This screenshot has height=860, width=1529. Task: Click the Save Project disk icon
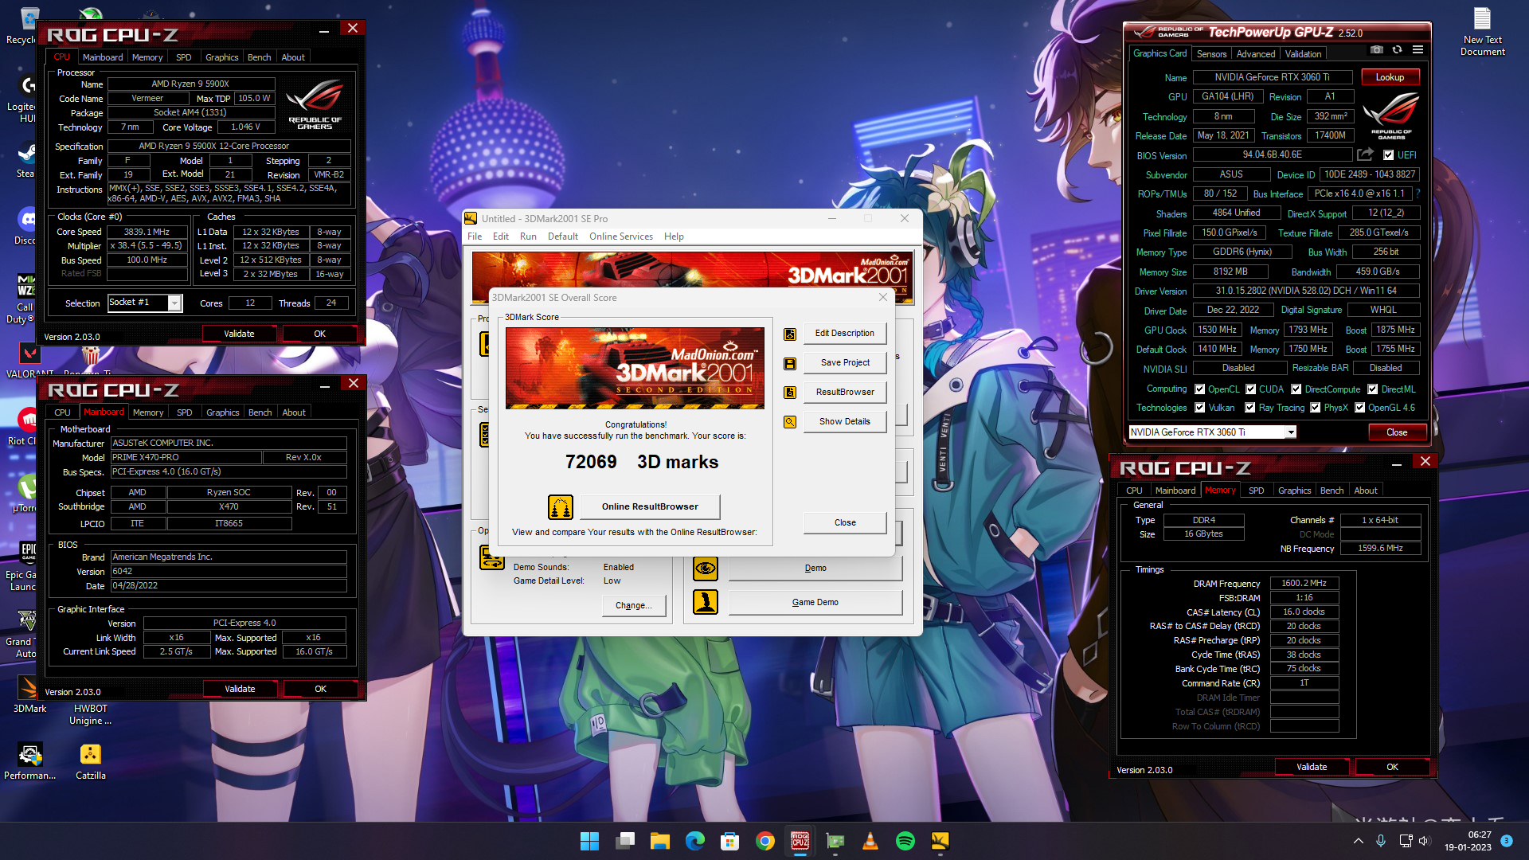tap(790, 363)
